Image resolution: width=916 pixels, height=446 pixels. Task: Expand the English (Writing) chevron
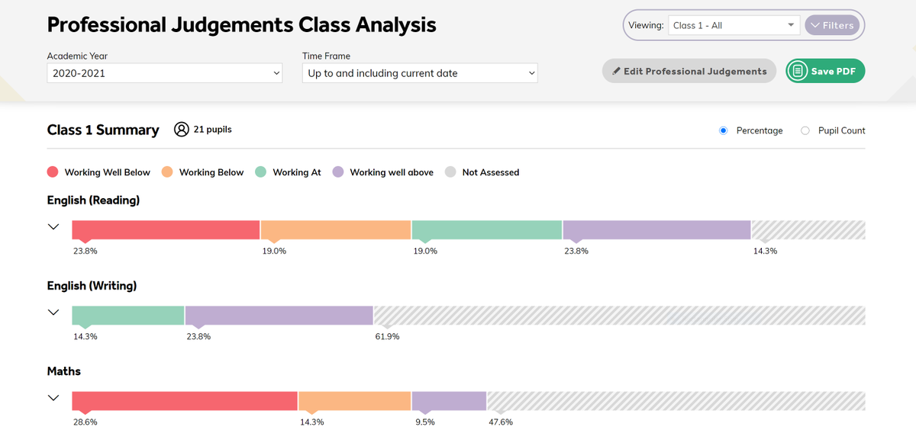point(53,312)
